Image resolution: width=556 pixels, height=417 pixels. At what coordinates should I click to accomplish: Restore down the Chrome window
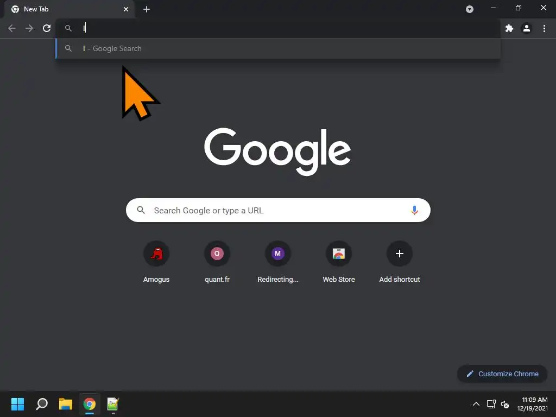point(519,8)
